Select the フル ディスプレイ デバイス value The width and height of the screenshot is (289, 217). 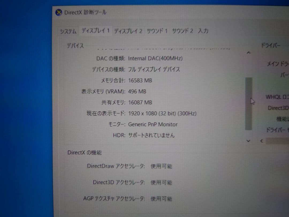pos(154,69)
